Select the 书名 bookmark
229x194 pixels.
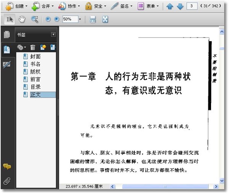point(35,64)
